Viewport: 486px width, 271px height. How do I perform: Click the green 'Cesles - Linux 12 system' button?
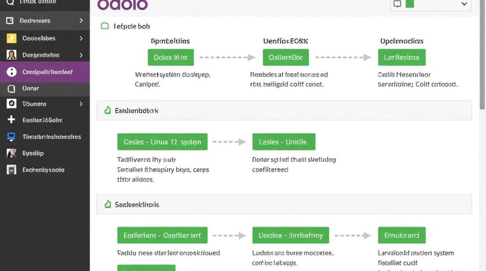point(162,142)
